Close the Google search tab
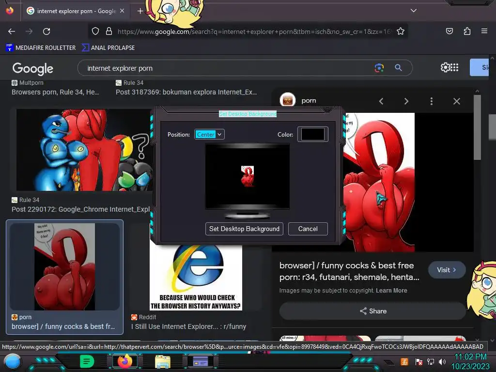This screenshot has height=372, width=496. click(122, 11)
